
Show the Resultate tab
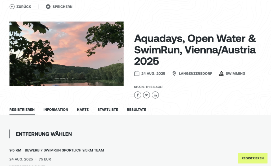136,110
